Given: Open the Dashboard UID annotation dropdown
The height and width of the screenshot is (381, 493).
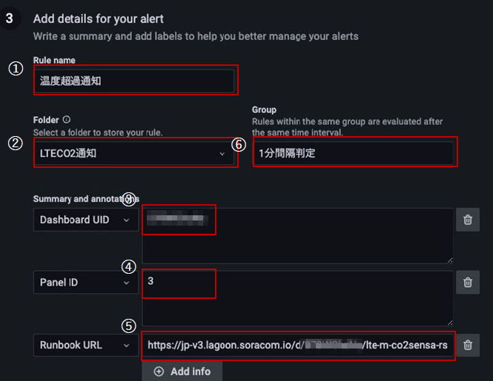Looking at the screenshot, I should pyautogui.click(x=86, y=220).
